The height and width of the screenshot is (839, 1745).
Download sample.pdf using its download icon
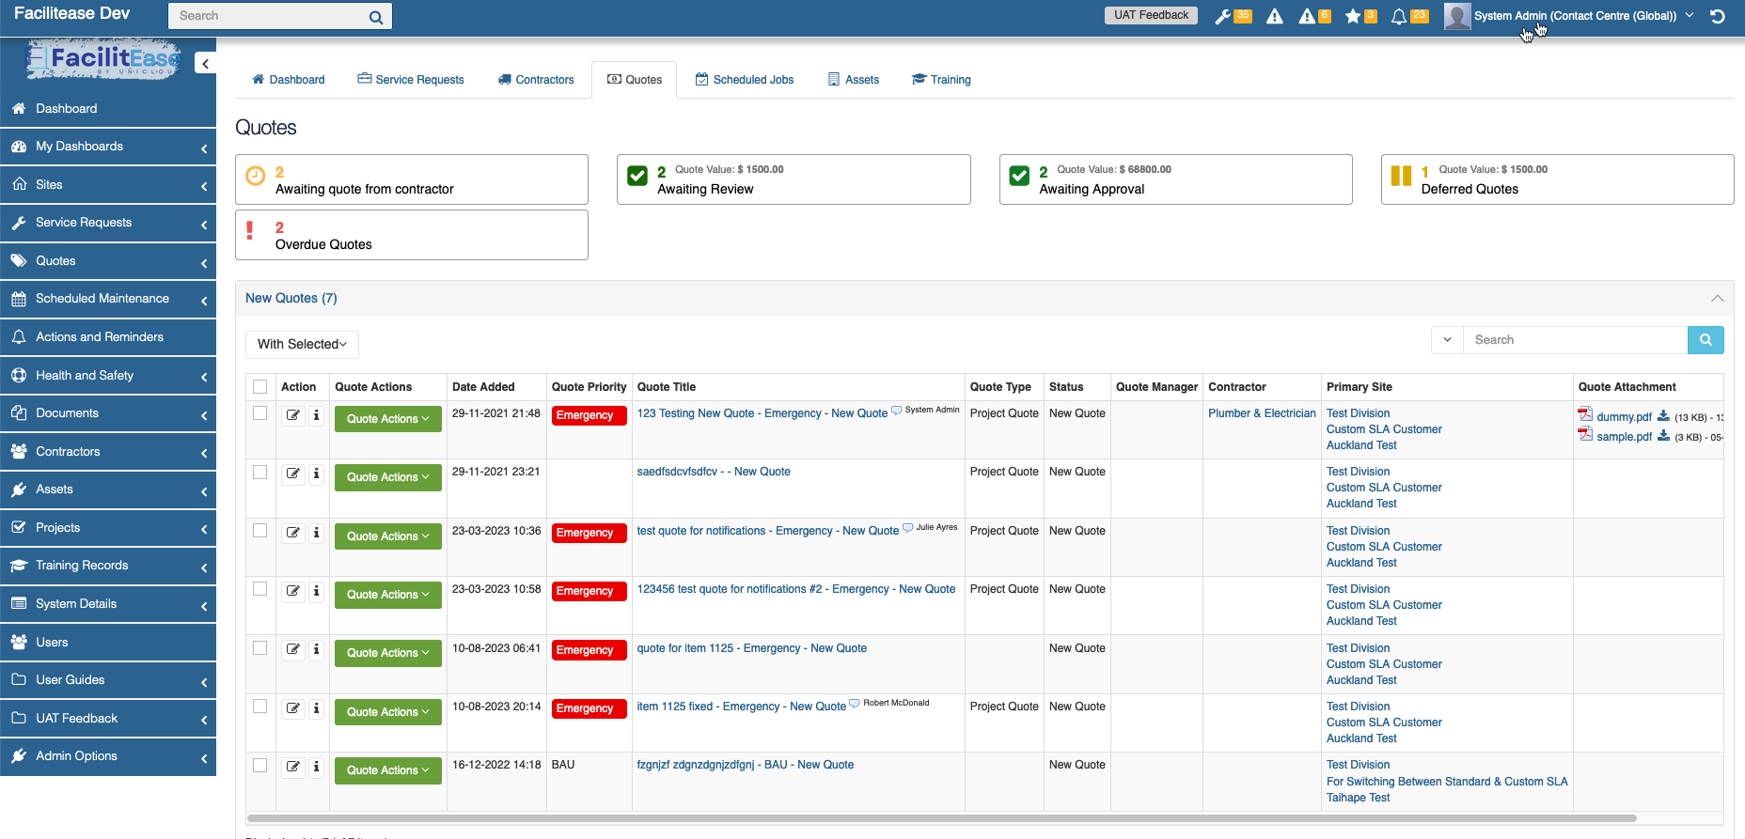coord(1663,436)
